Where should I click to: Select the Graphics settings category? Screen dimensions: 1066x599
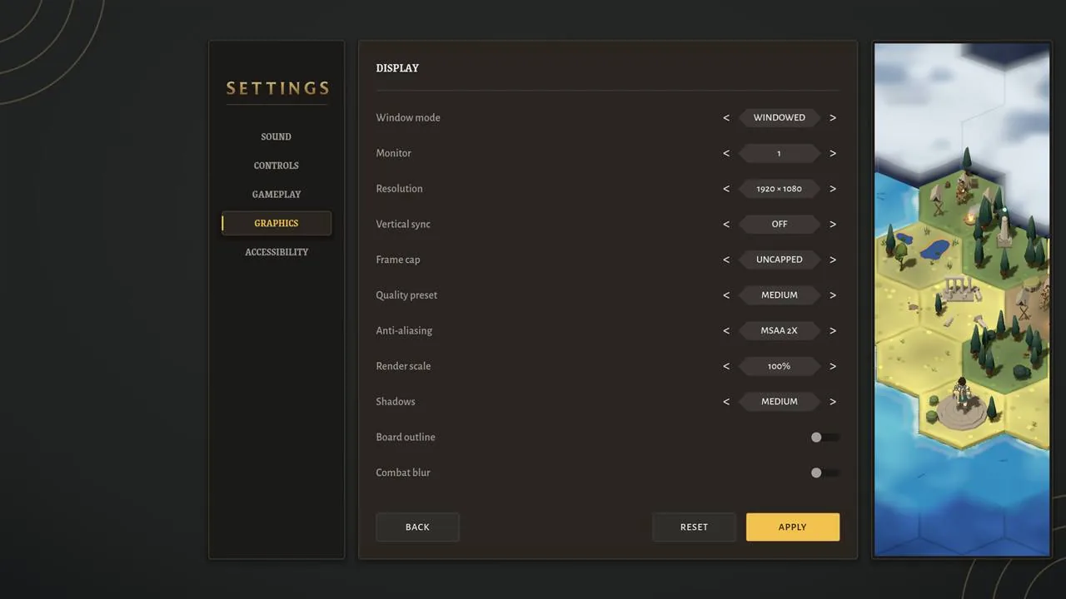pos(276,223)
